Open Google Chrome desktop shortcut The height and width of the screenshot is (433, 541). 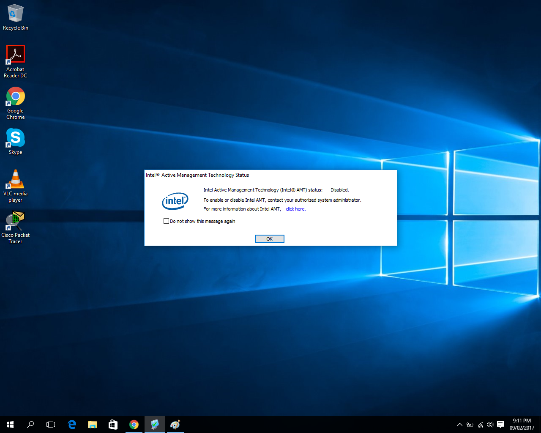coord(16,96)
